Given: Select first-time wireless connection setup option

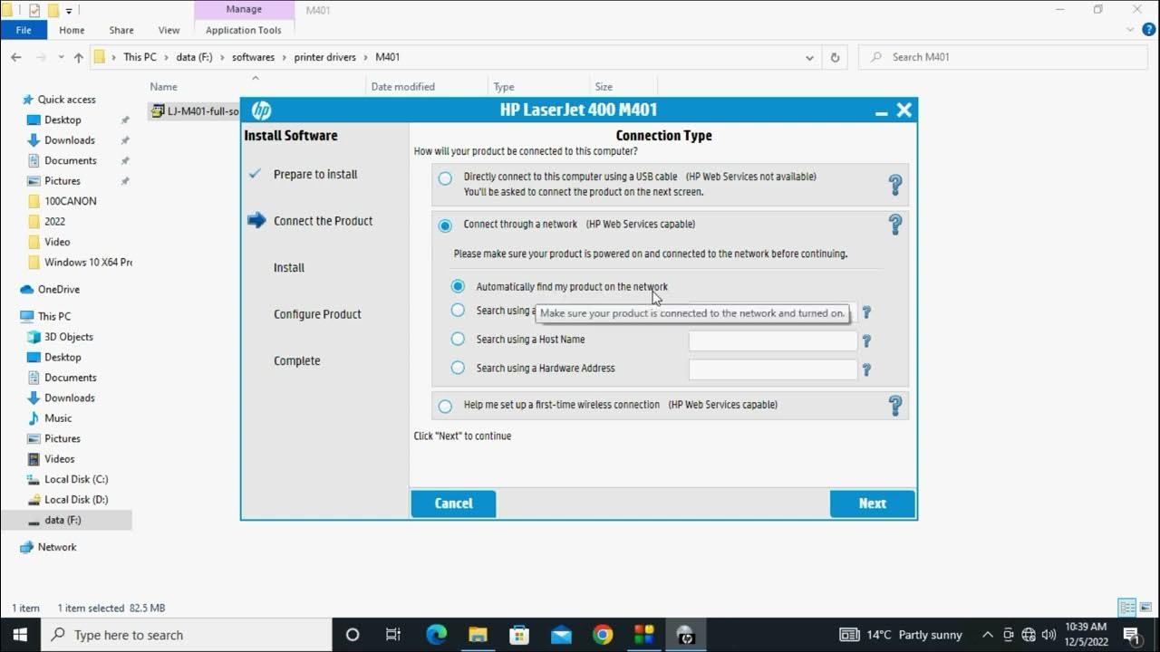Looking at the screenshot, I should (445, 406).
